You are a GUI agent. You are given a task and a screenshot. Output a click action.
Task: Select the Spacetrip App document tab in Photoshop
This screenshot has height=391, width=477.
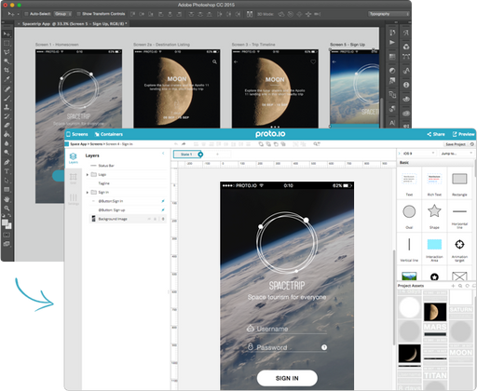[73, 23]
